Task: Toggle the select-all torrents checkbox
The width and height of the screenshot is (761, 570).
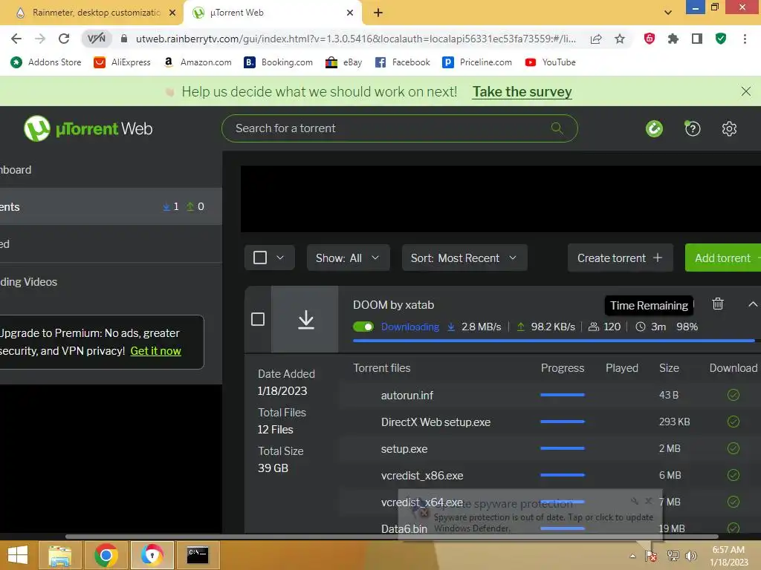Action: [x=260, y=258]
